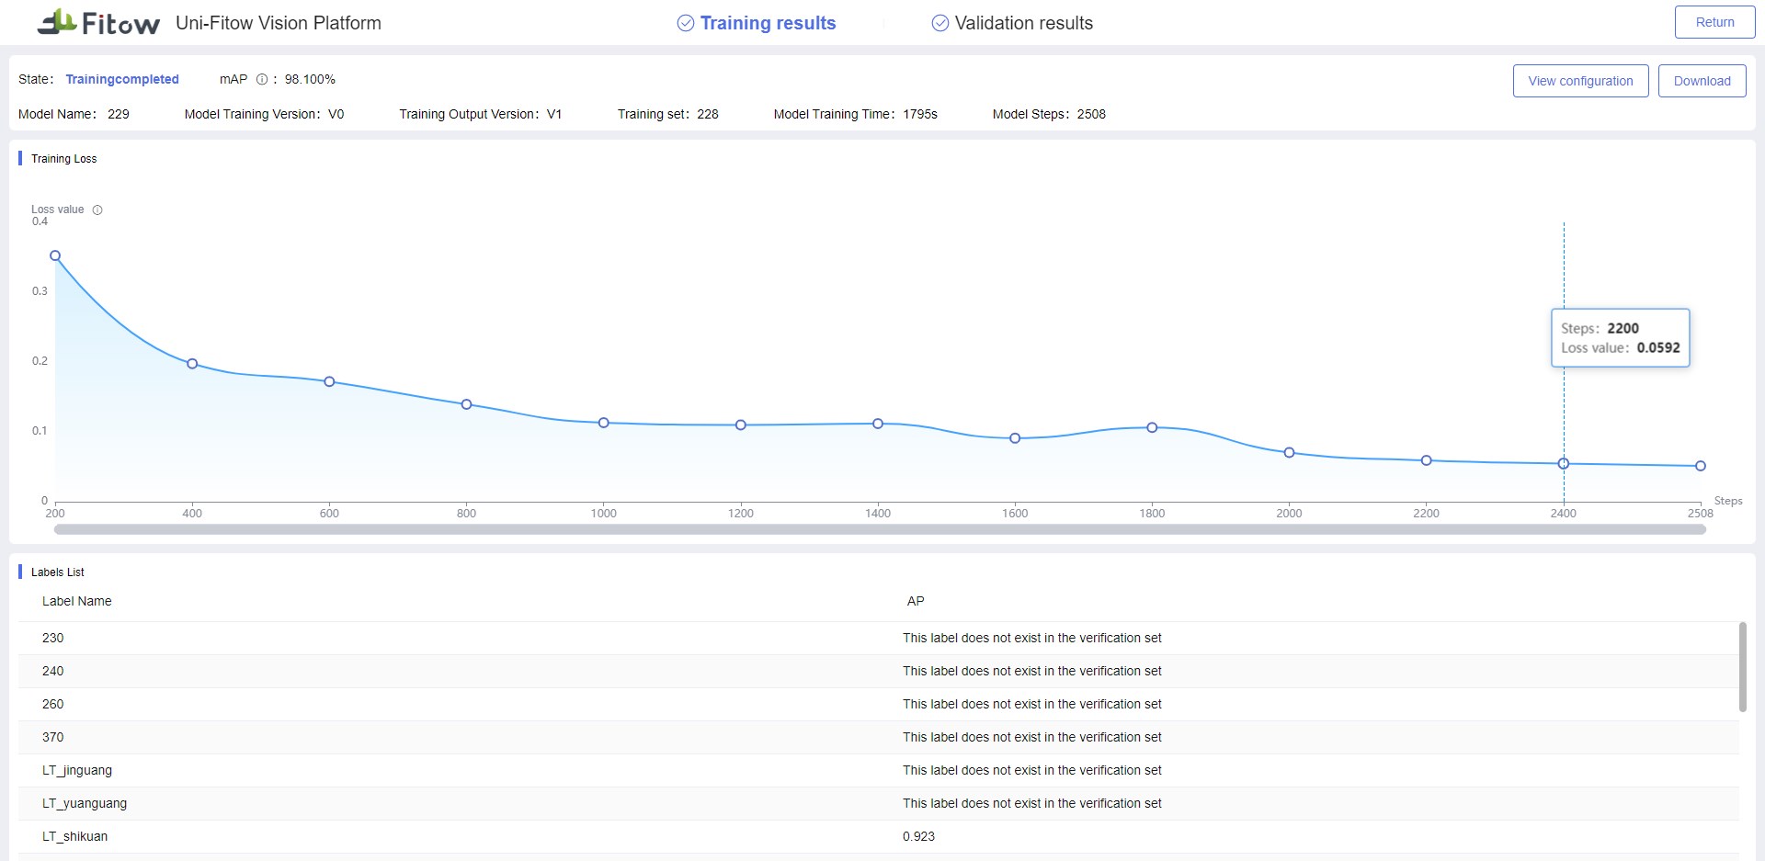The height and width of the screenshot is (861, 1765).
Task: Click the 'Trainingcompleted' state text
Action: coord(122,79)
